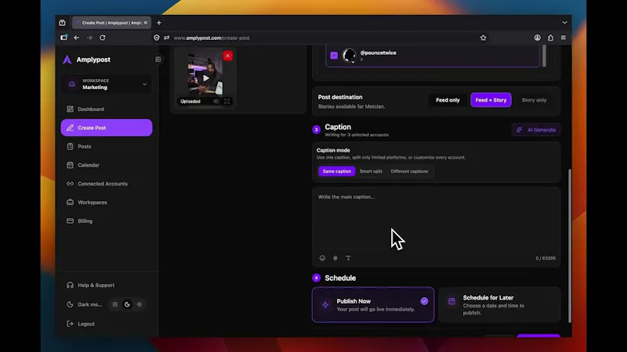Image resolution: width=627 pixels, height=352 pixels.
Task: Open a new browser tab
Action: (159, 23)
